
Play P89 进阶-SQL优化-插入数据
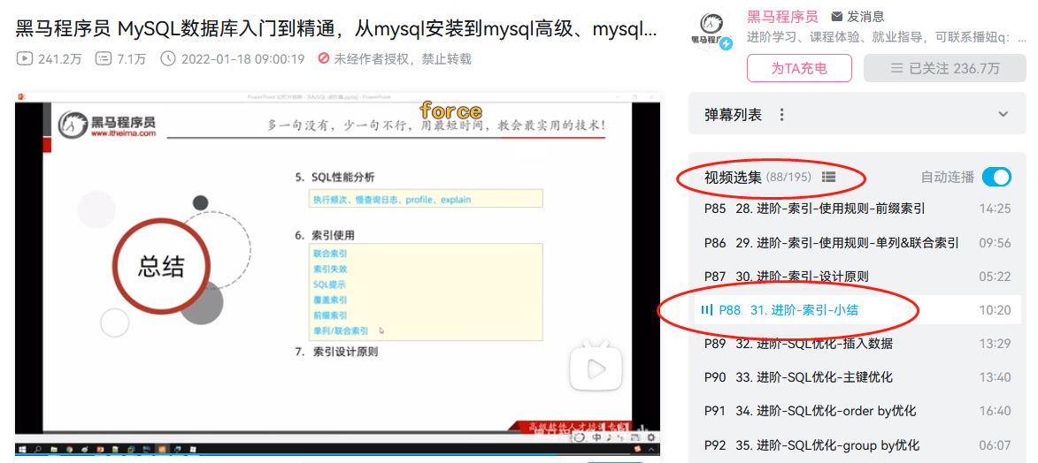(857, 344)
